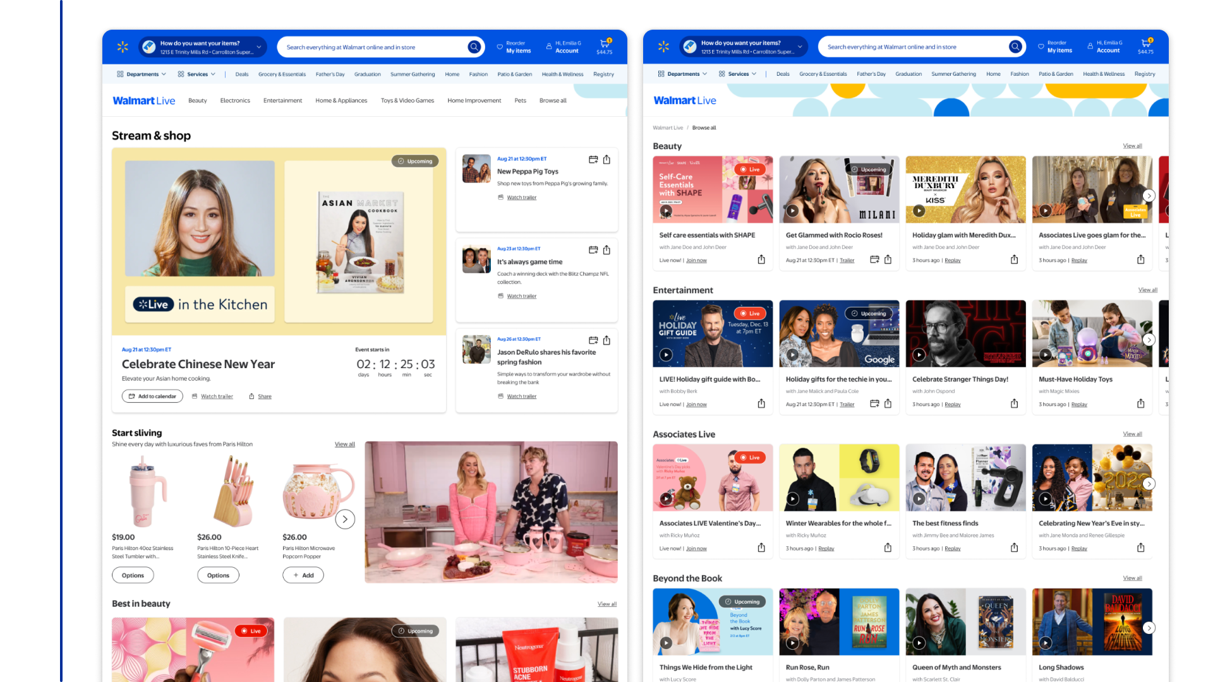Open Departments dropdown in right window
Viewport: 1213px width, 682px height.
(683, 74)
